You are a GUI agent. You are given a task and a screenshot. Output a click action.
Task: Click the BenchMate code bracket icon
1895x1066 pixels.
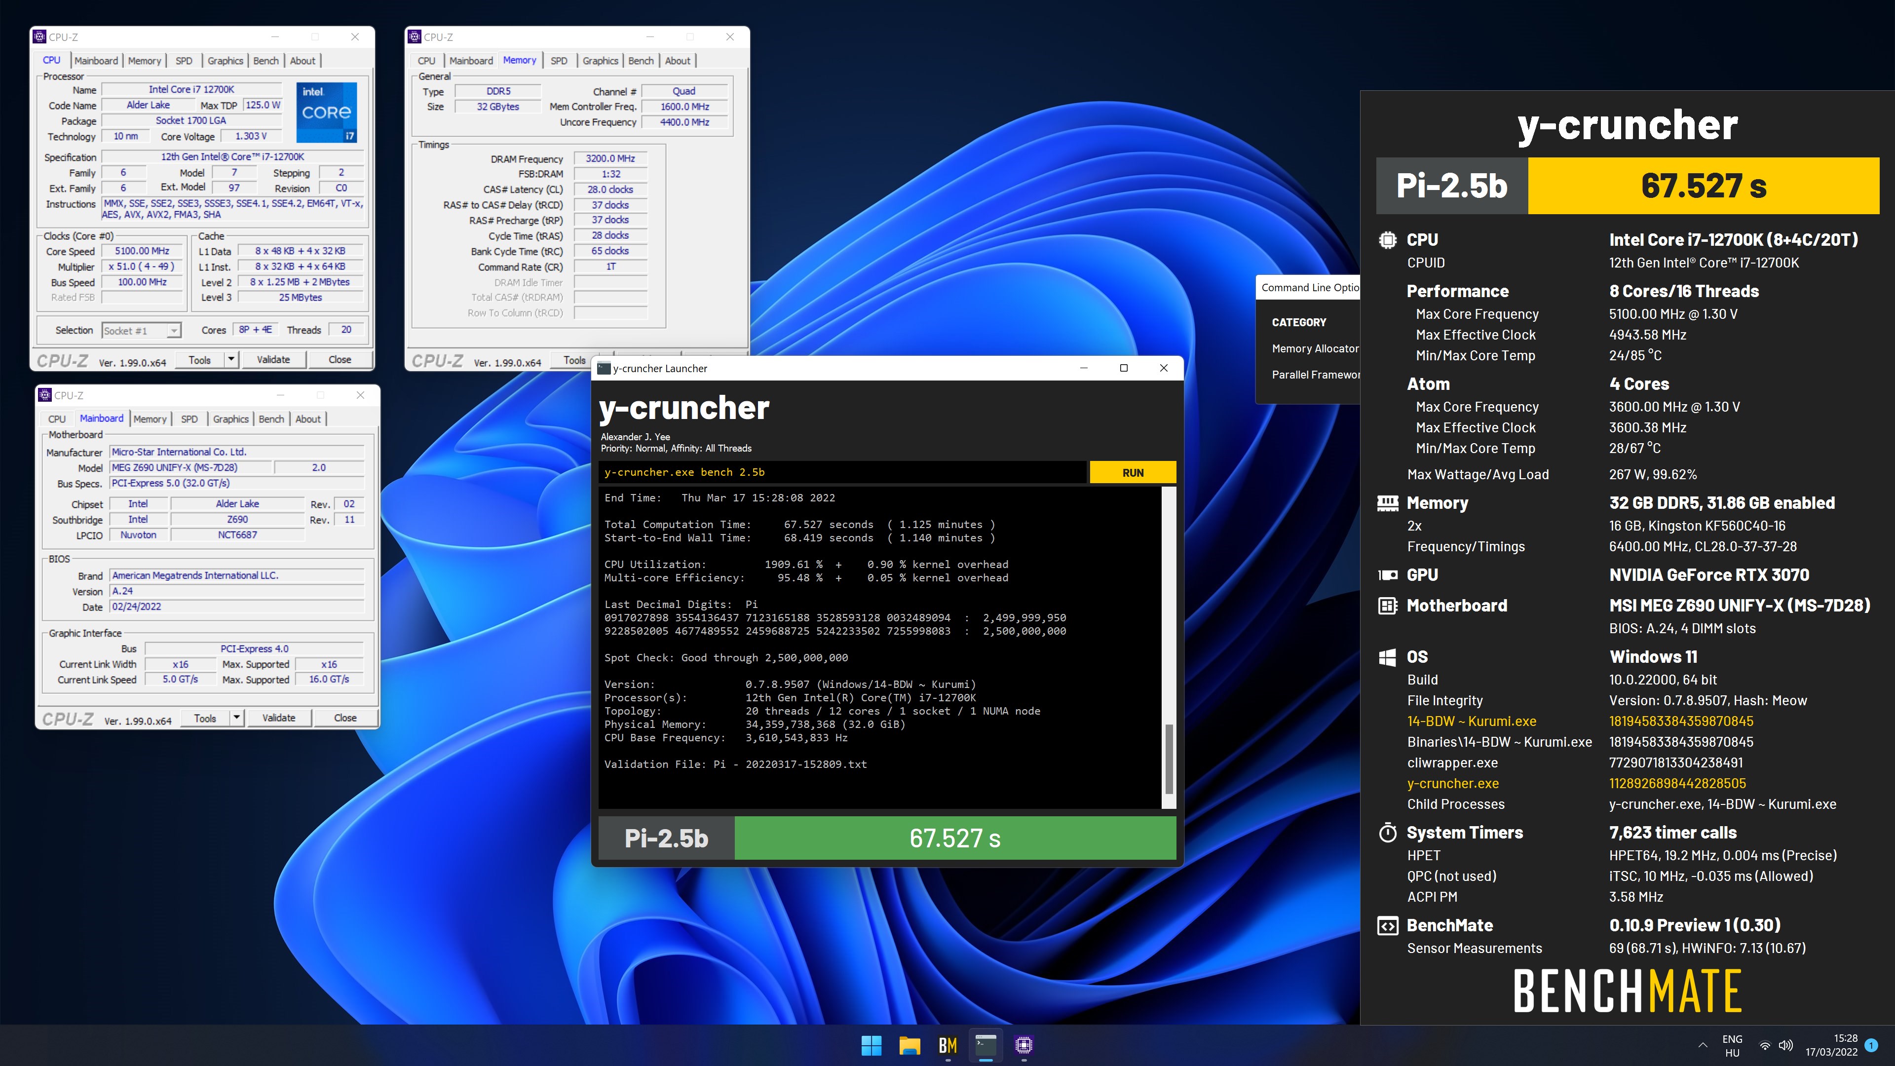coord(1387,925)
